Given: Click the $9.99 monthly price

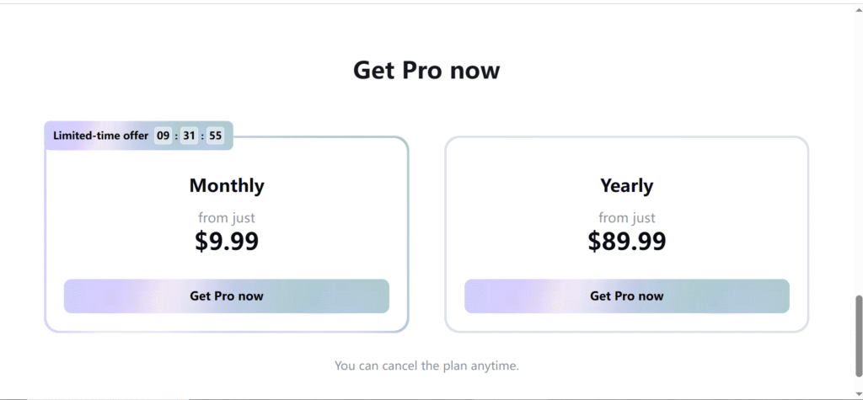Looking at the screenshot, I should pos(227,242).
